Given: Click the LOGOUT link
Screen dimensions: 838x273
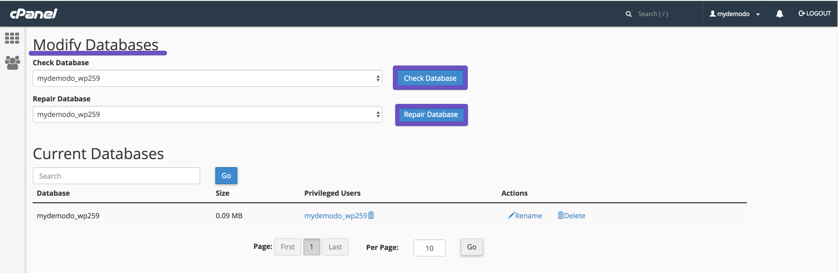Looking at the screenshot, I should (814, 14).
